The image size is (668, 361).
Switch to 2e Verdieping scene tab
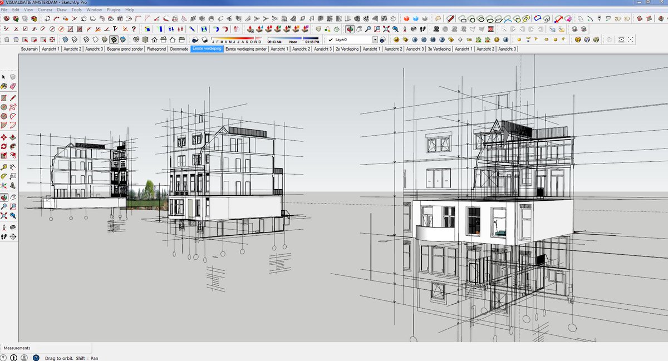(x=346, y=49)
